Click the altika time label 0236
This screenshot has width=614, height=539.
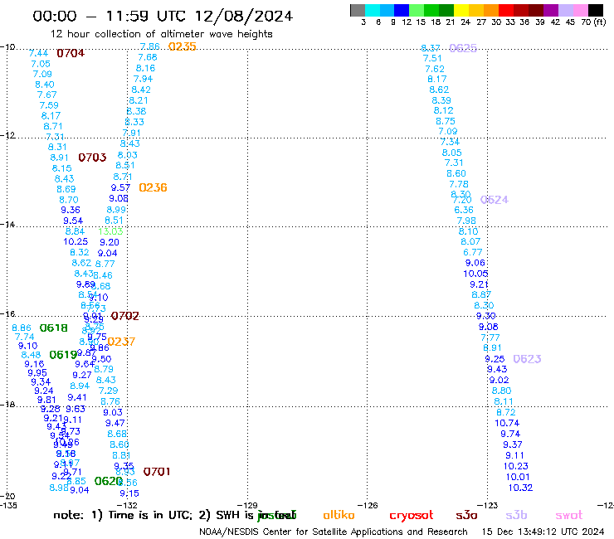click(x=153, y=187)
